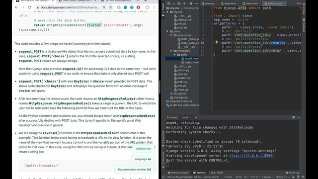The image size is (318, 179).
Task: Open the Python Console tool tab
Action: coord(178,173)
